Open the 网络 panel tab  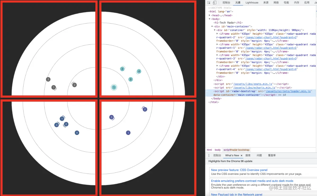tap(276, 3)
